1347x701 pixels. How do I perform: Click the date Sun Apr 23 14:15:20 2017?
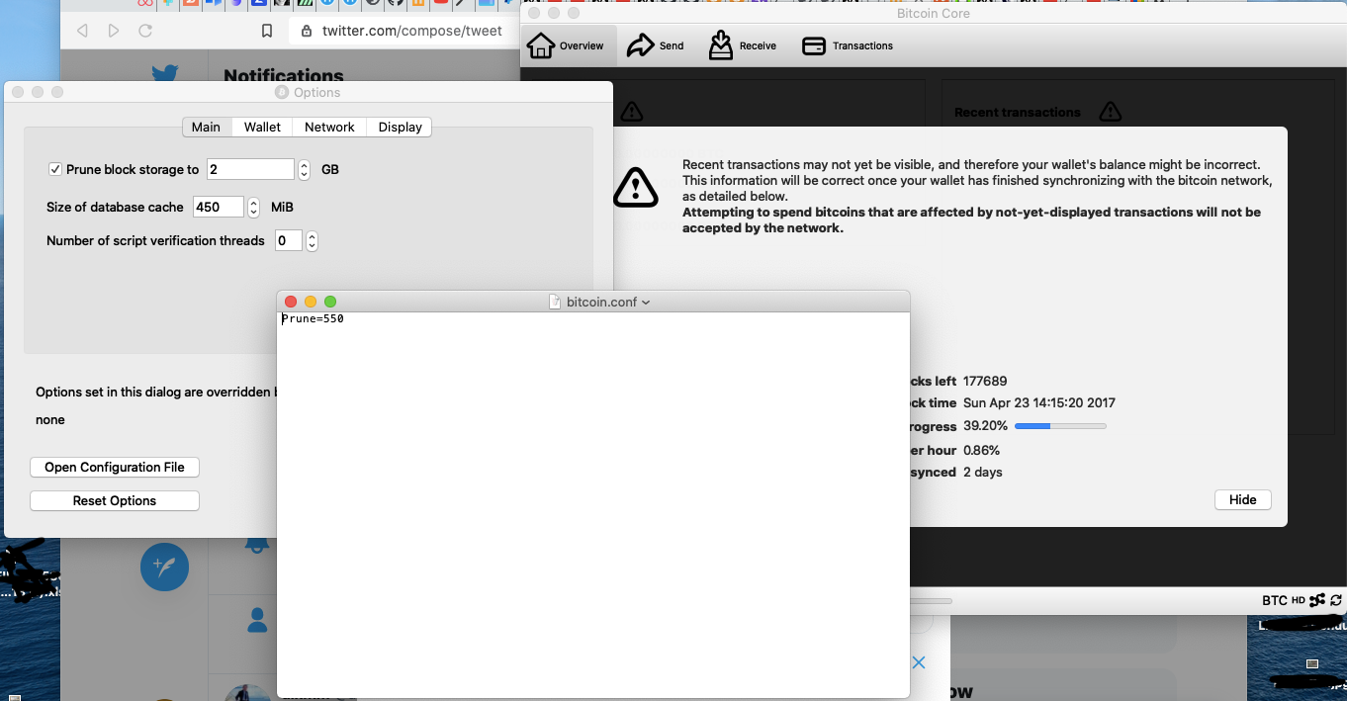[x=1039, y=402]
